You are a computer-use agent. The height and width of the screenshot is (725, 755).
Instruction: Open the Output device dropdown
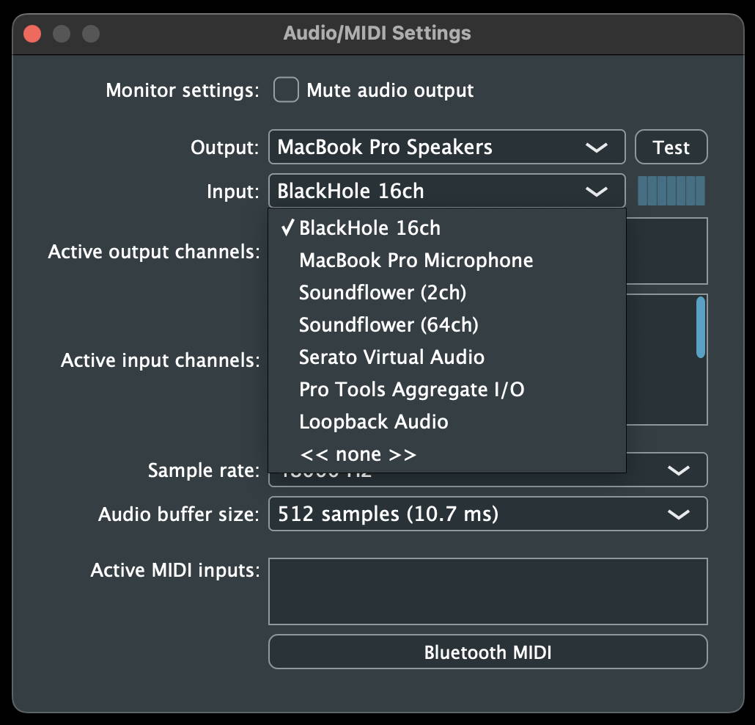point(447,147)
